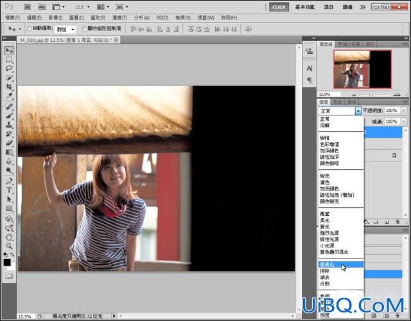Screen dimensions: 411x321
Task: Select the Healing Brush tool
Action: point(9,107)
